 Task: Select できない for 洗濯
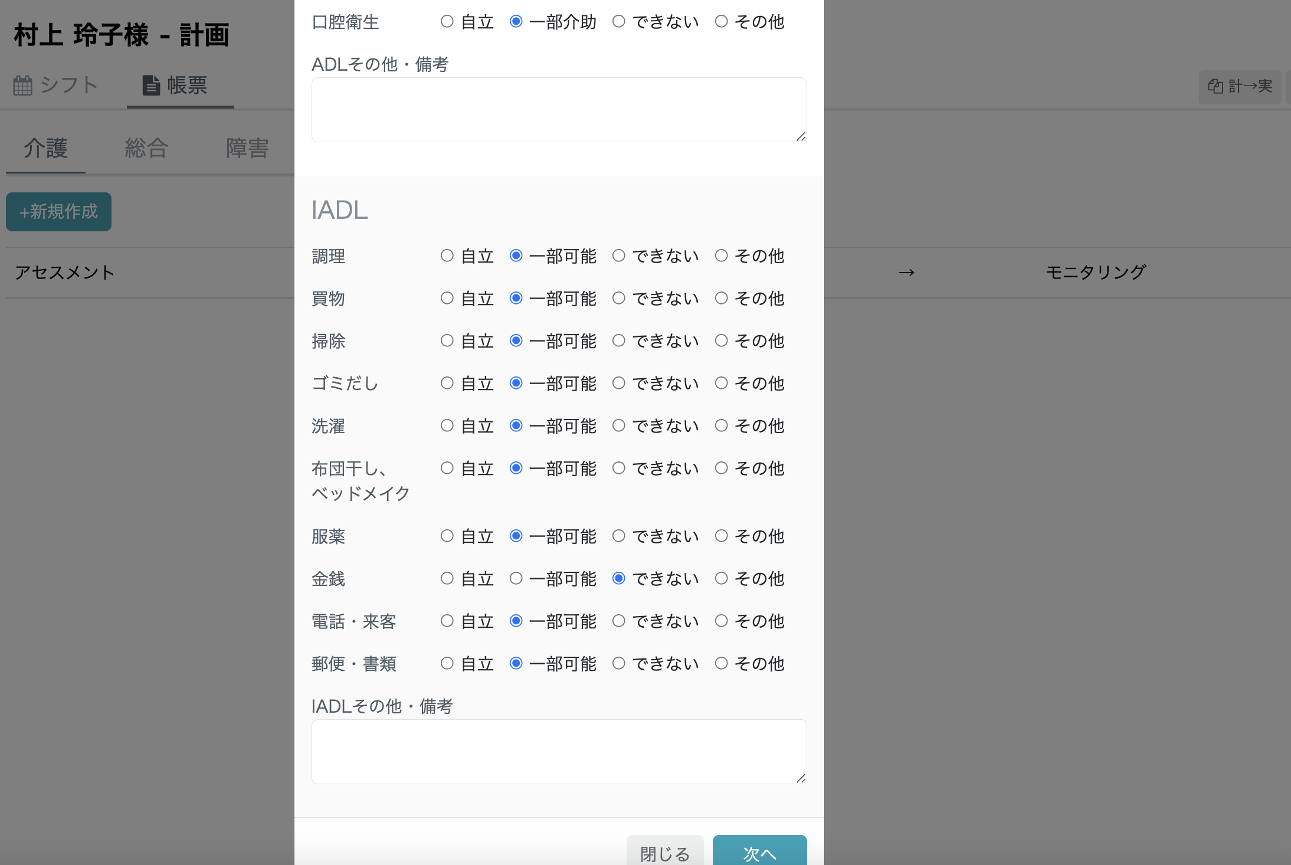point(618,425)
